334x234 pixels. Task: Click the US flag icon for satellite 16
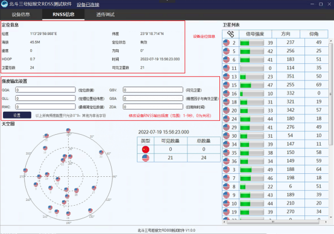point(226,93)
